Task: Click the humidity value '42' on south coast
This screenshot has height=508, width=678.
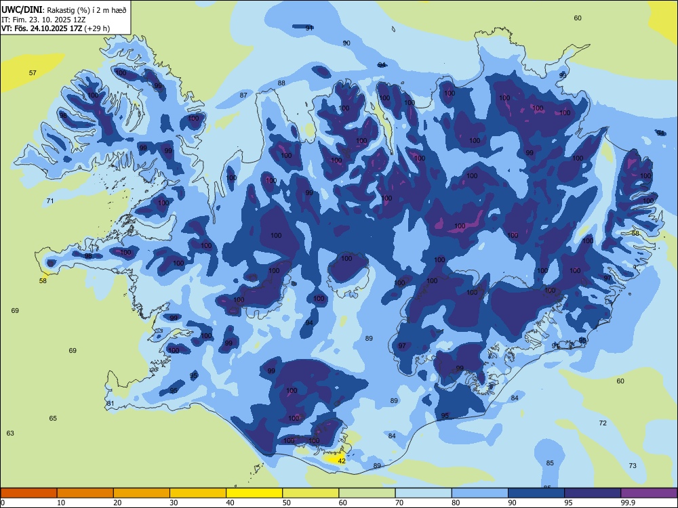Action: click(342, 461)
